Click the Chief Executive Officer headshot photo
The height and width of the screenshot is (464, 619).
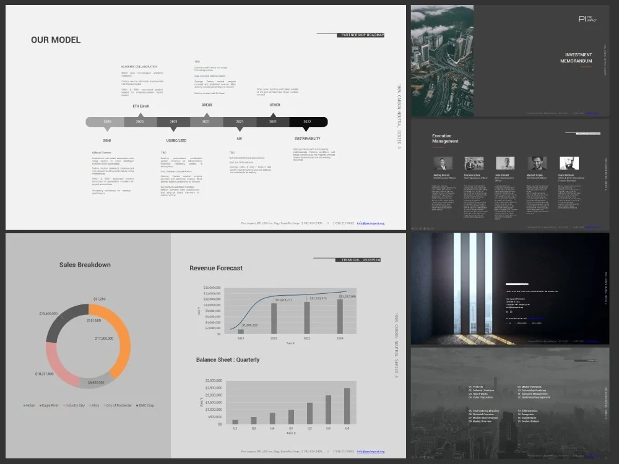click(x=443, y=163)
